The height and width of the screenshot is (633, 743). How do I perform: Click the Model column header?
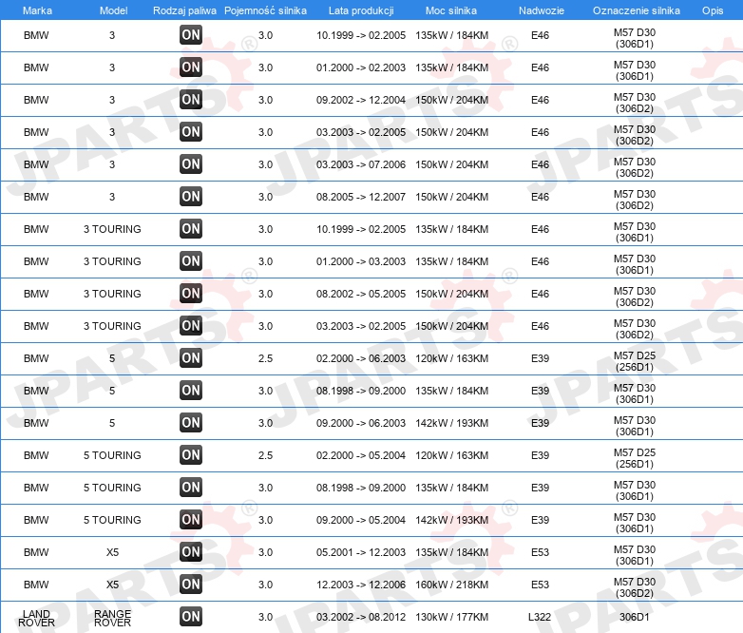click(113, 10)
